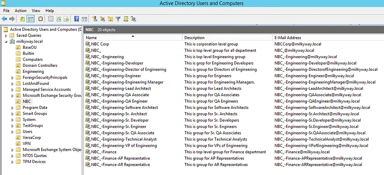Viewport: 384px width, 175px height.
Task: Click the folder icon next to VPN
Action: (18, 144)
